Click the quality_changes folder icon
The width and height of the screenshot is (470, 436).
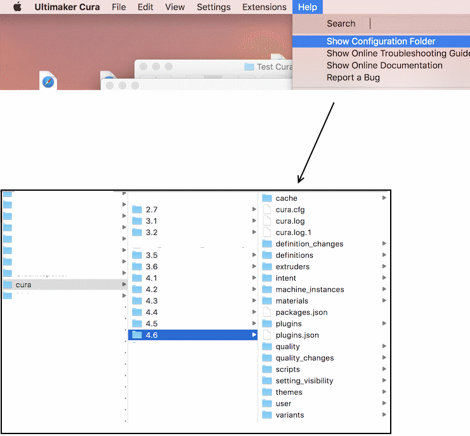[x=267, y=357]
